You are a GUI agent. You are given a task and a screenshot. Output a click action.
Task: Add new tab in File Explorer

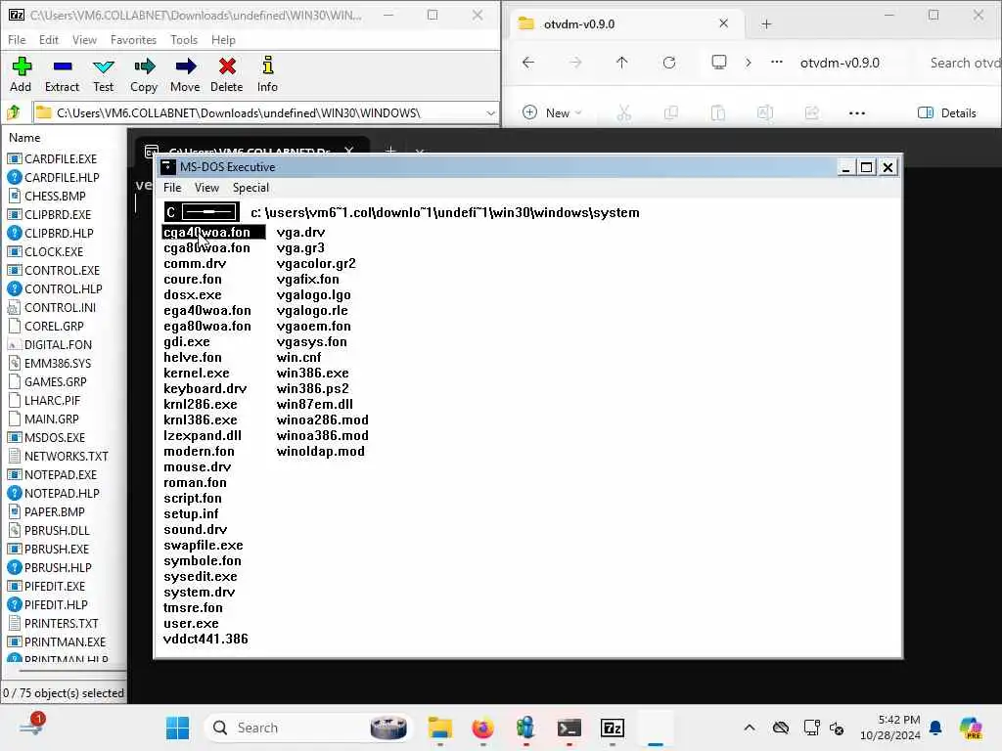click(x=766, y=24)
